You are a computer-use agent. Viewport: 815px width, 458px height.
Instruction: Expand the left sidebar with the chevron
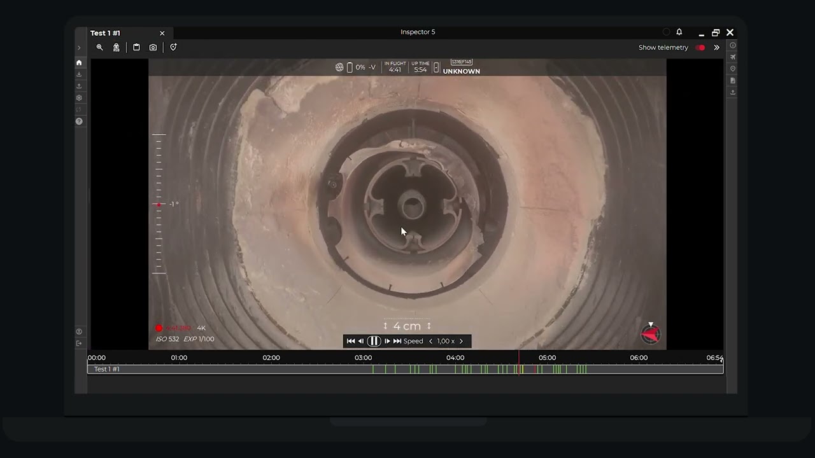click(79, 48)
